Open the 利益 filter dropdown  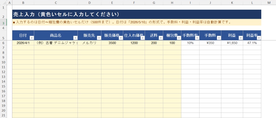pyautogui.click(x=241, y=38)
